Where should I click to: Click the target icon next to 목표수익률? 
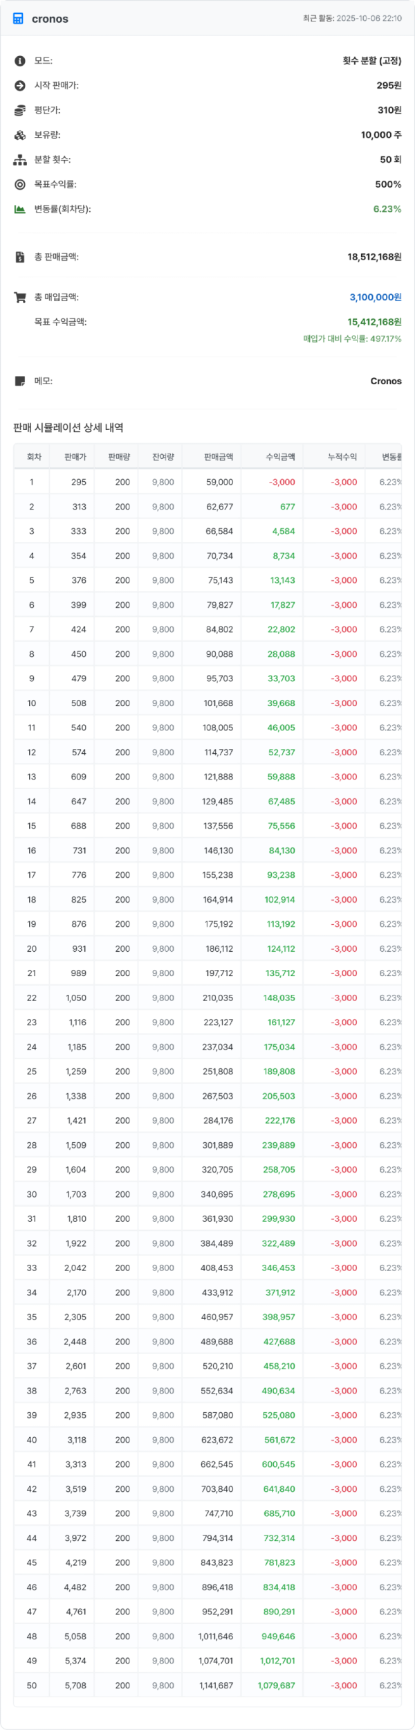[x=19, y=185]
